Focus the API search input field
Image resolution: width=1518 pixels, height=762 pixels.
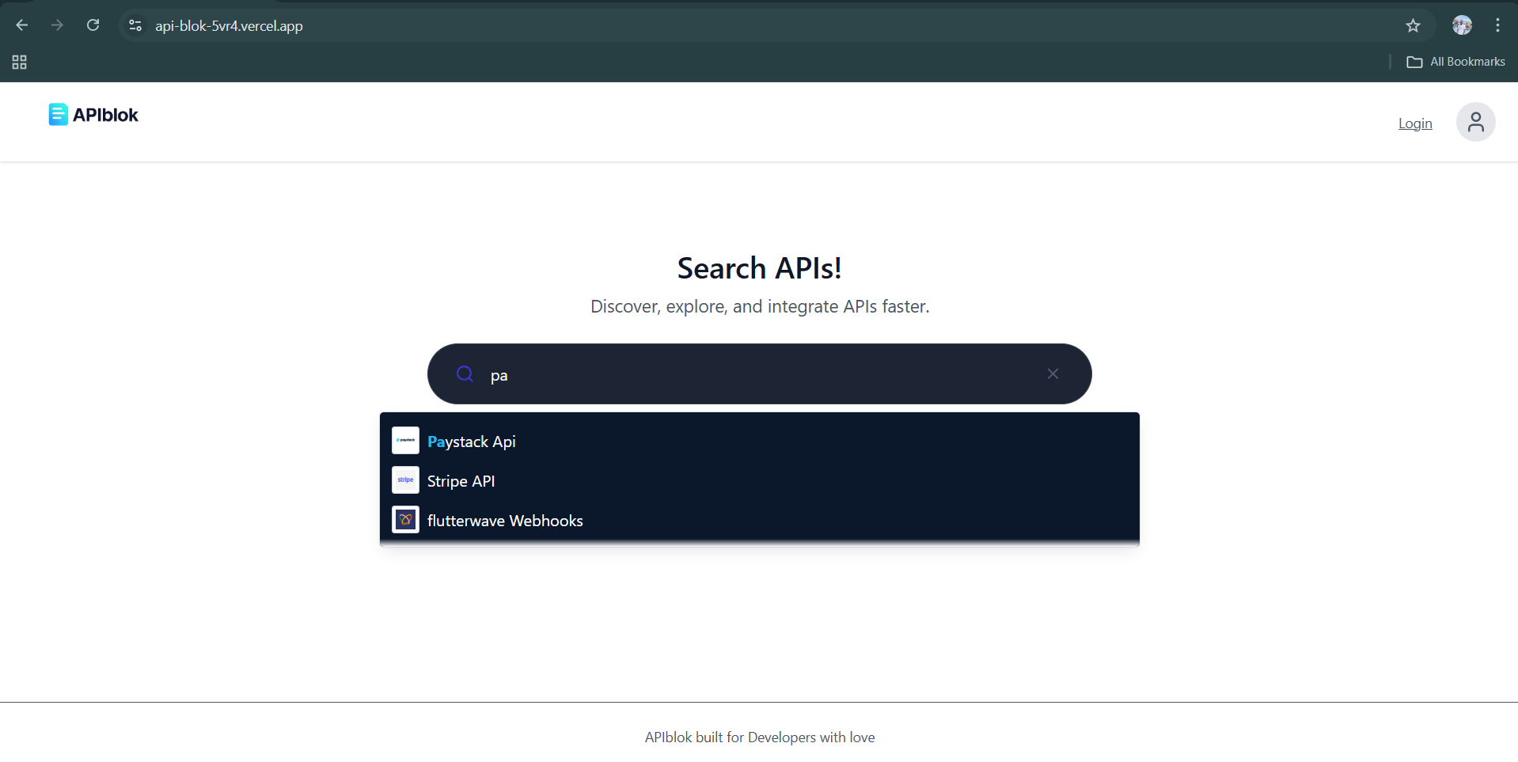[759, 374]
